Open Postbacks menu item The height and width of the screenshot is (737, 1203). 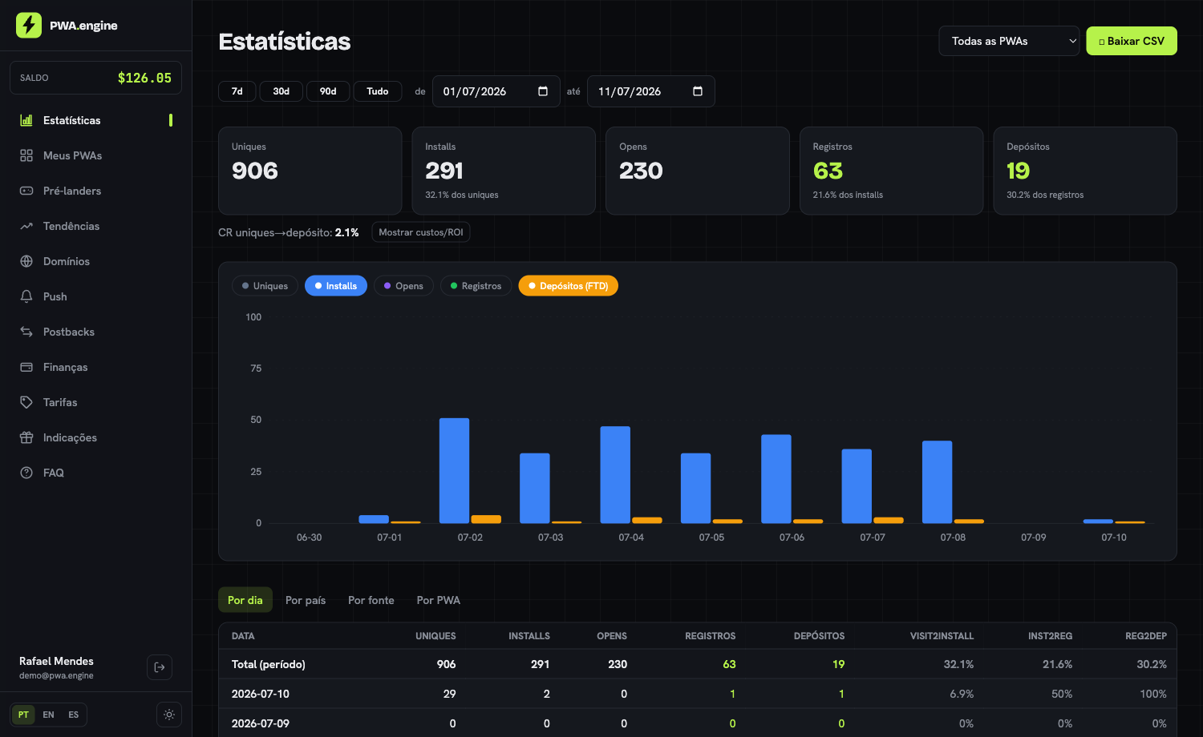95,332
